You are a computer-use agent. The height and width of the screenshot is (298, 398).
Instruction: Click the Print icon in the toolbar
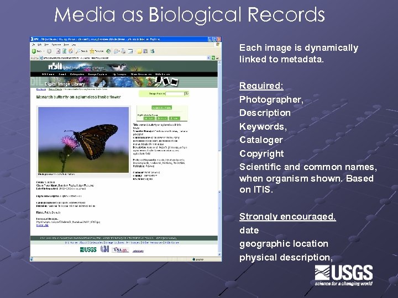[123, 51]
